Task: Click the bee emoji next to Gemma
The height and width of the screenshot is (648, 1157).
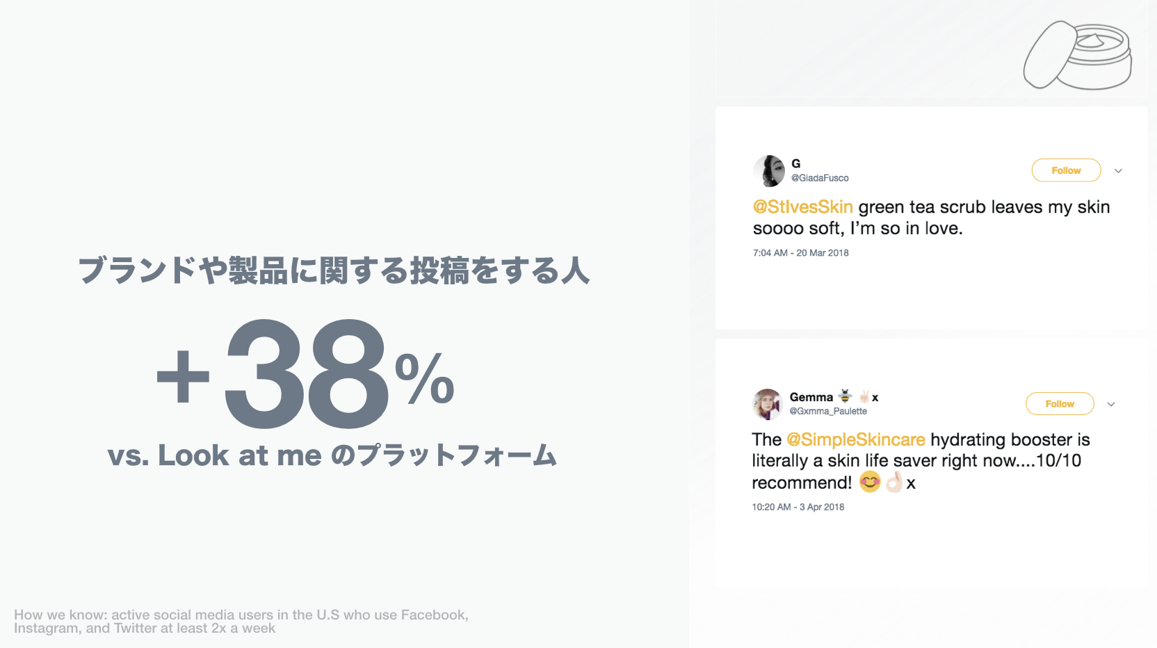Action: pos(845,396)
